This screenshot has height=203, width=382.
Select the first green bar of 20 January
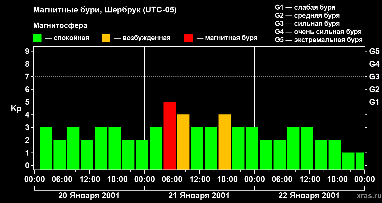coord(46,148)
